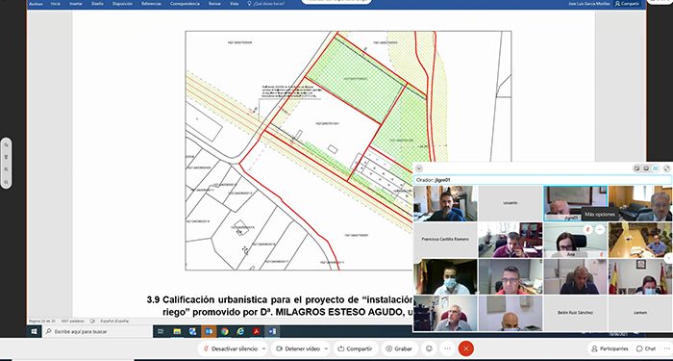Select the 'carmen' participant tile
The image size is (673, 361).
coord(640,313)
